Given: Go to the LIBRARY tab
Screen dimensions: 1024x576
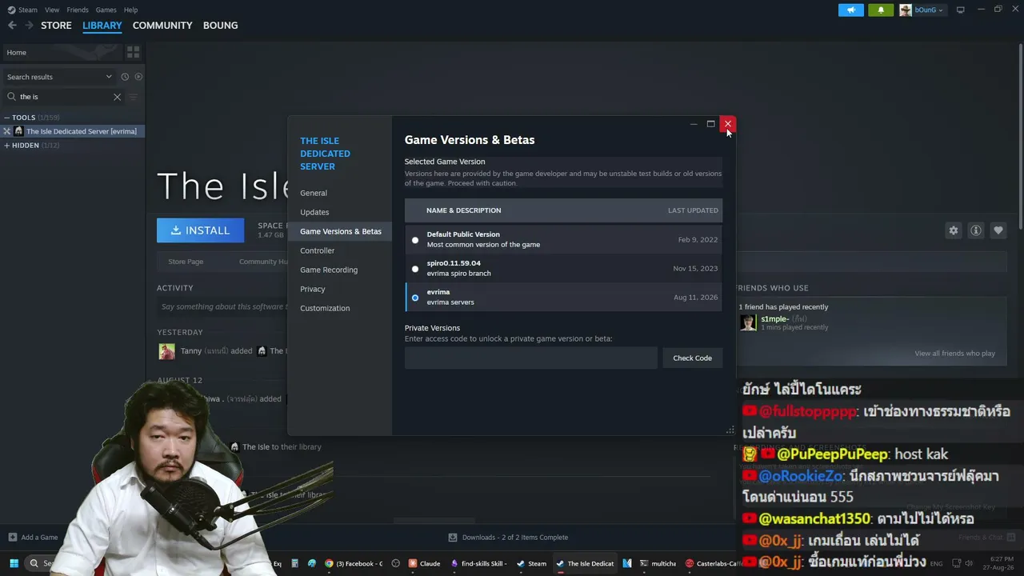Looking at the screenshot, I should (x=102, y=26).
